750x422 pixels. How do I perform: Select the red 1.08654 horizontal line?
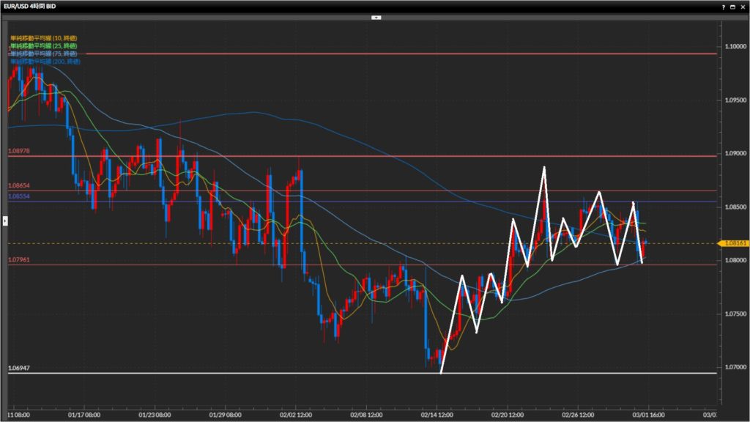point(220,191)
